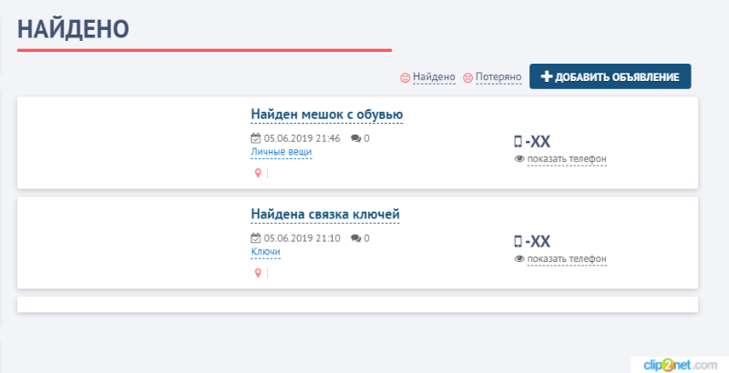Image resolution: width=729 pixels, height=373 pixels.
Task: Click the comments bubble icon in the shoe bag listing
Action: tap(355, 138)
